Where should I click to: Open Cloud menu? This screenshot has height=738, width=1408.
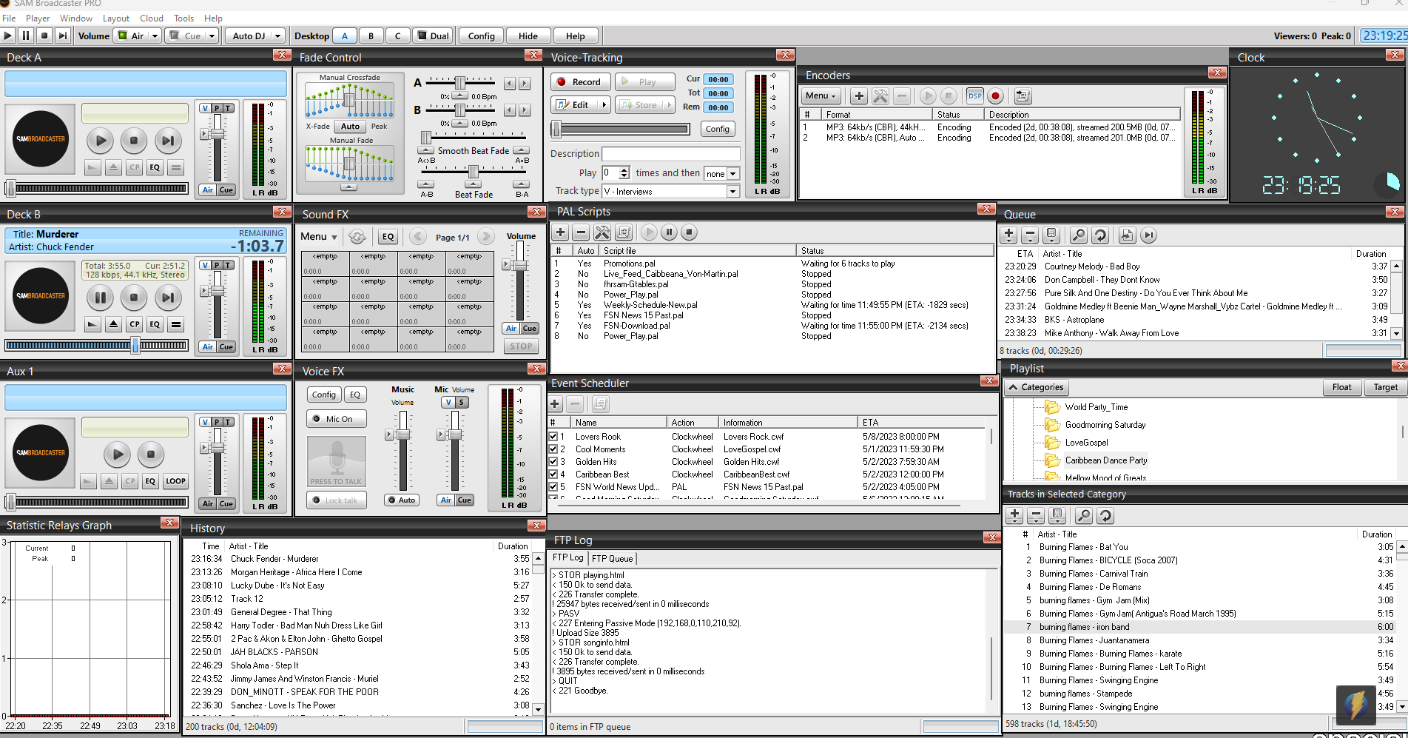click(151, 19)
